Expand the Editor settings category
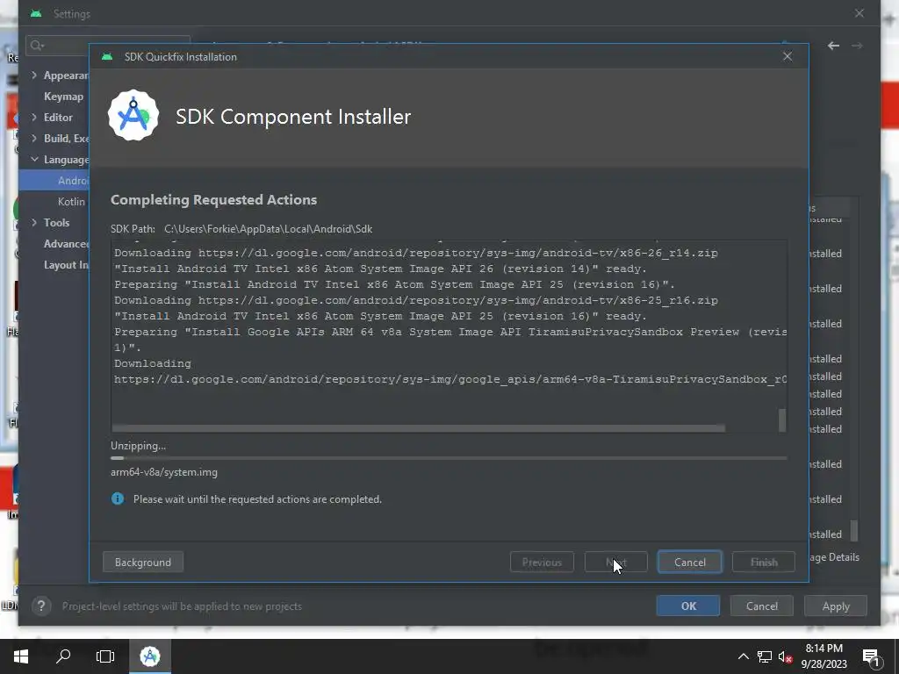Image resolution: width=899 pixels, height=674 pixels. [x=34, y=117]
